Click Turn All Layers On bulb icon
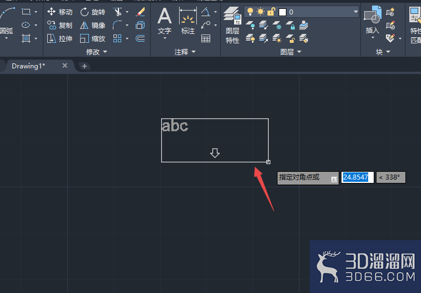Viewport: 421px width, 293px height. 250,38
